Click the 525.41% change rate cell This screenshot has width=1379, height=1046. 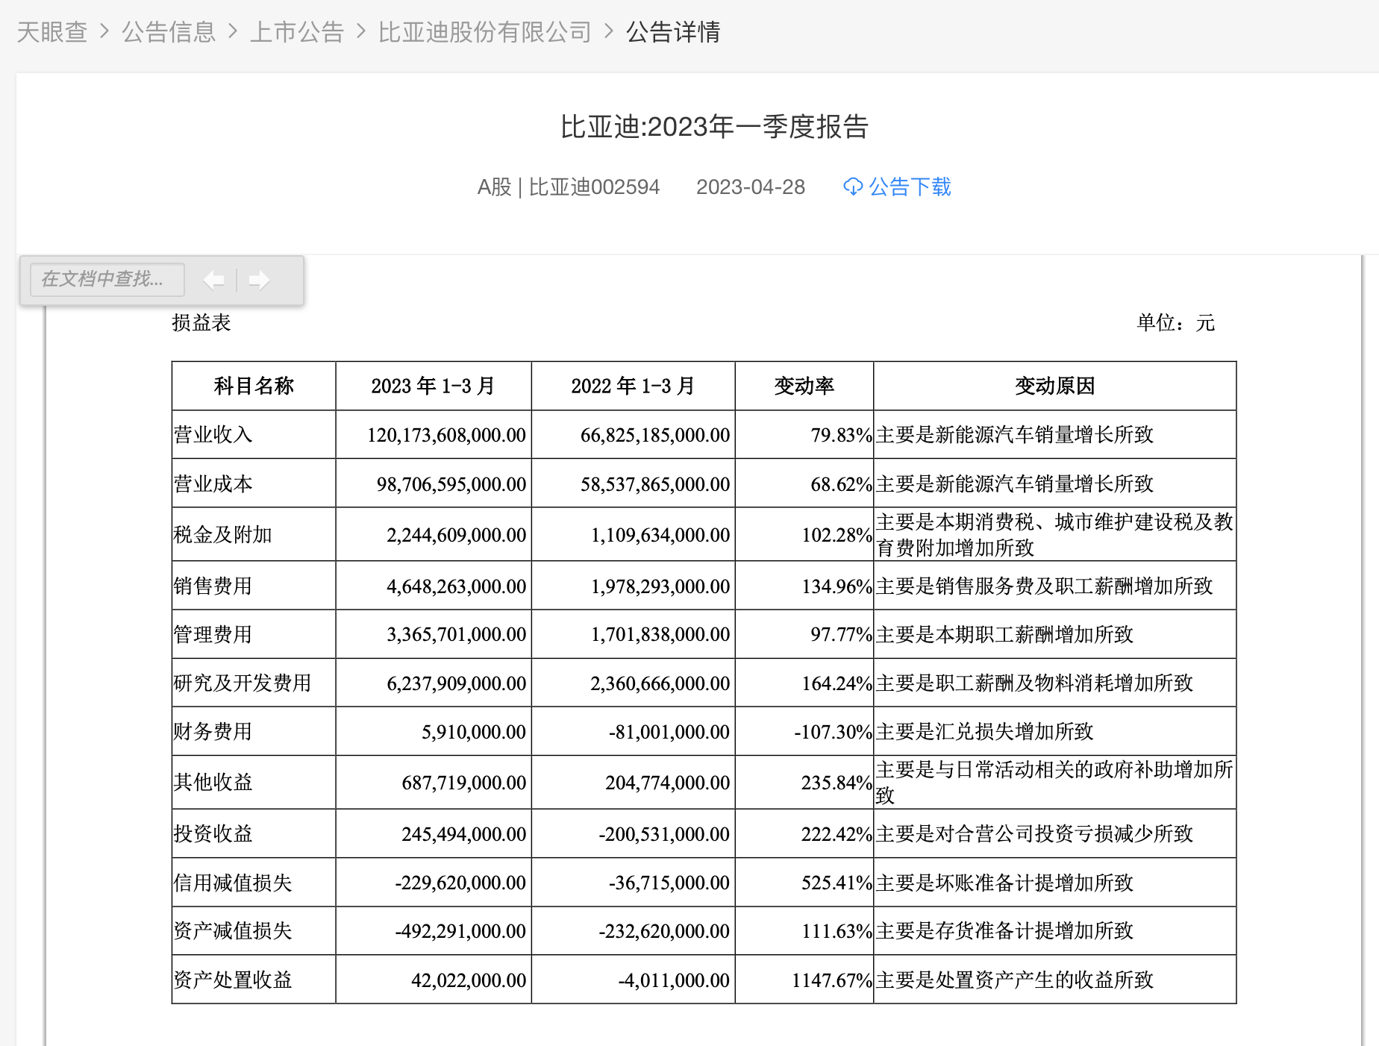click(837, 883)
